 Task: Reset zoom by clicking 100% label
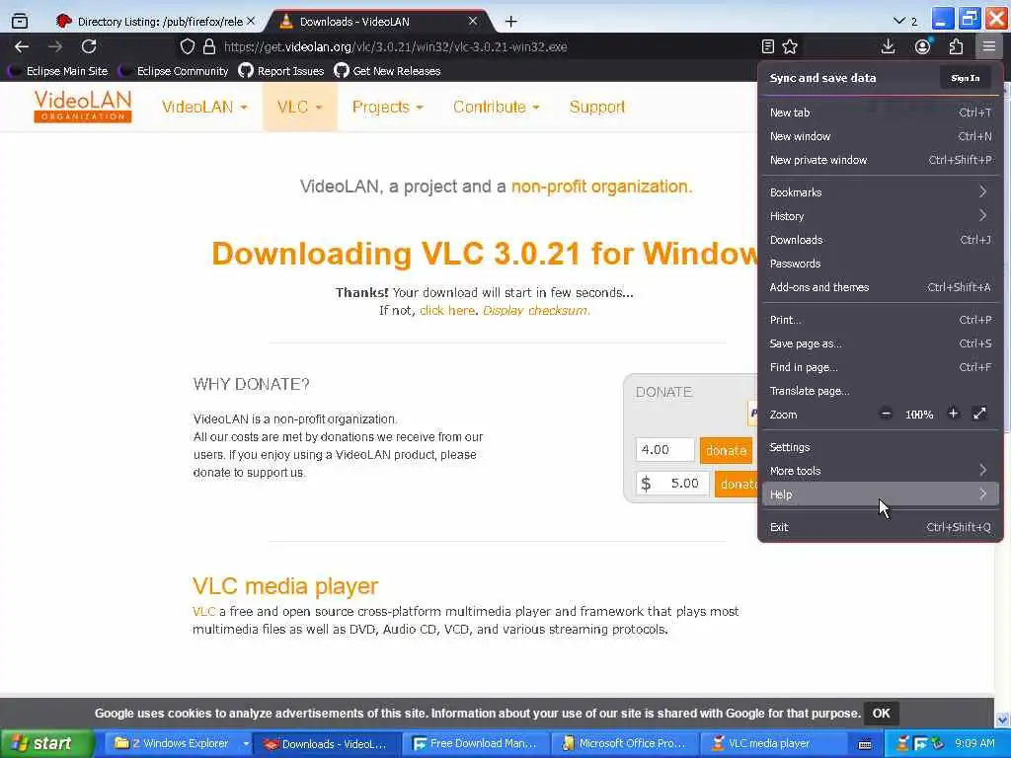tap(919, 415)
